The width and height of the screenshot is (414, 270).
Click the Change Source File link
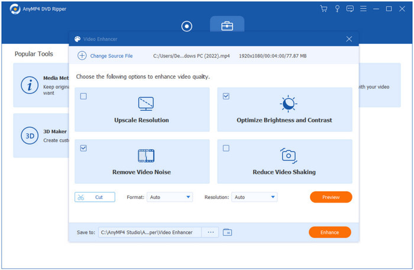point(111,56)
